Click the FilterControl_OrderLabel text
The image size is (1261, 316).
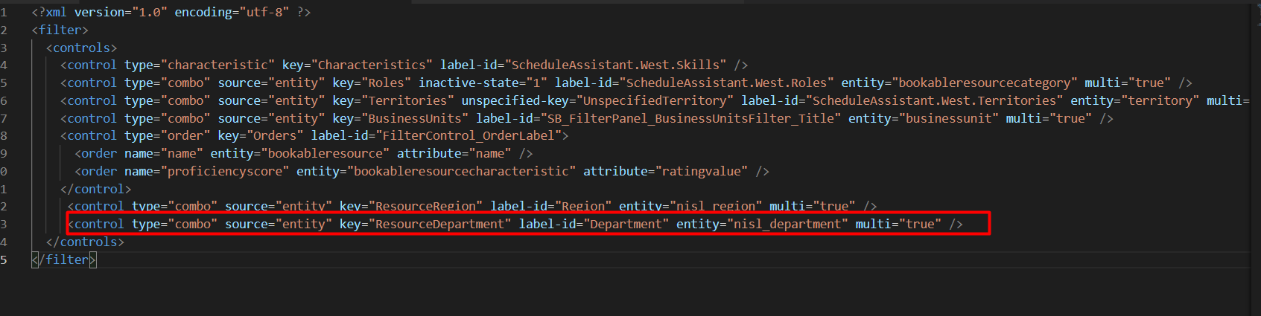click(x=468, y=136)
